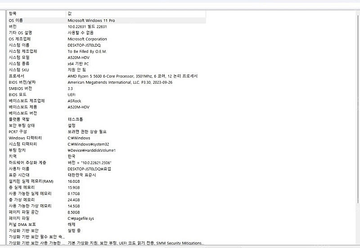Click the UEFI value
This screenshot has height=248, width=360.
click(x=72, y=95)
